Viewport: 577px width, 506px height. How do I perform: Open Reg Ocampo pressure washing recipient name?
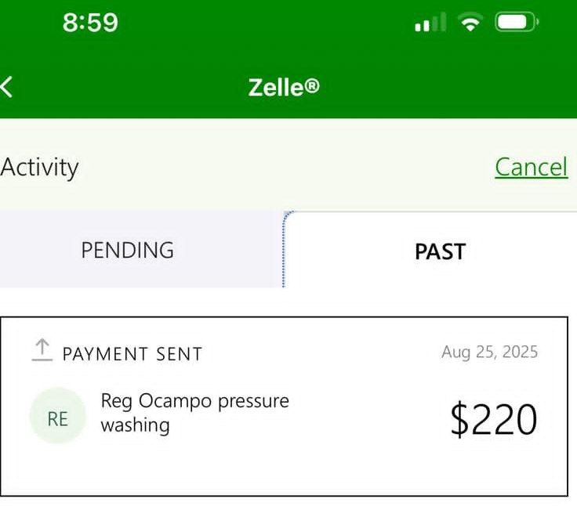pos(194,401)
